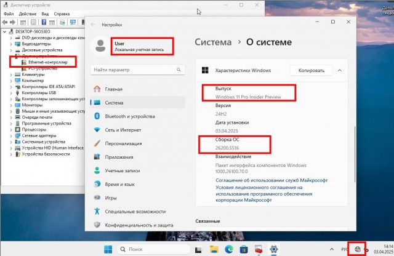Open the Главная home item in Settings sidebar
This screenshot has height=256, width=394.
point(138,89)
